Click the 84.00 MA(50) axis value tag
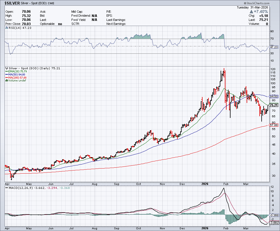280x231 pixels. [x=273, y=96]
